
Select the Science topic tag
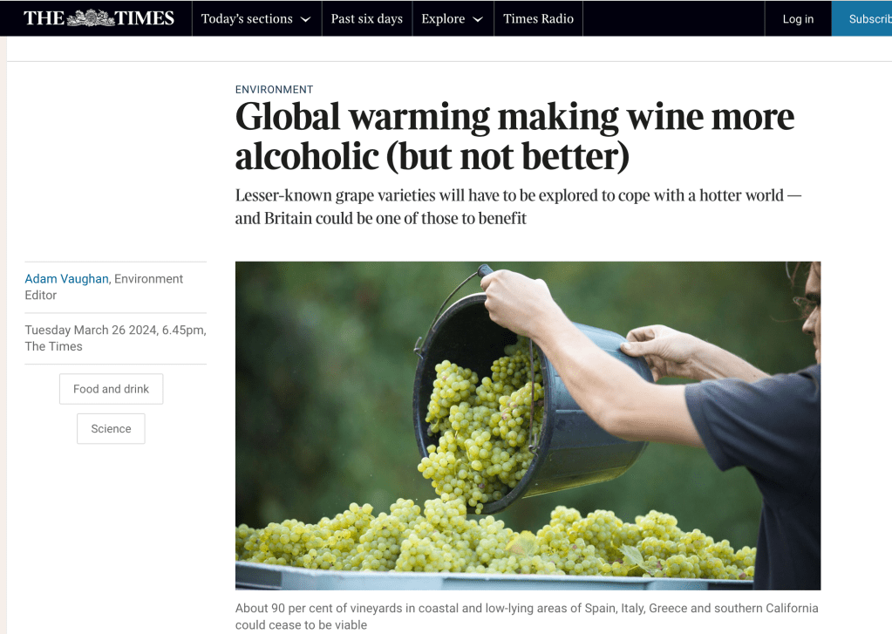point(111,429)
